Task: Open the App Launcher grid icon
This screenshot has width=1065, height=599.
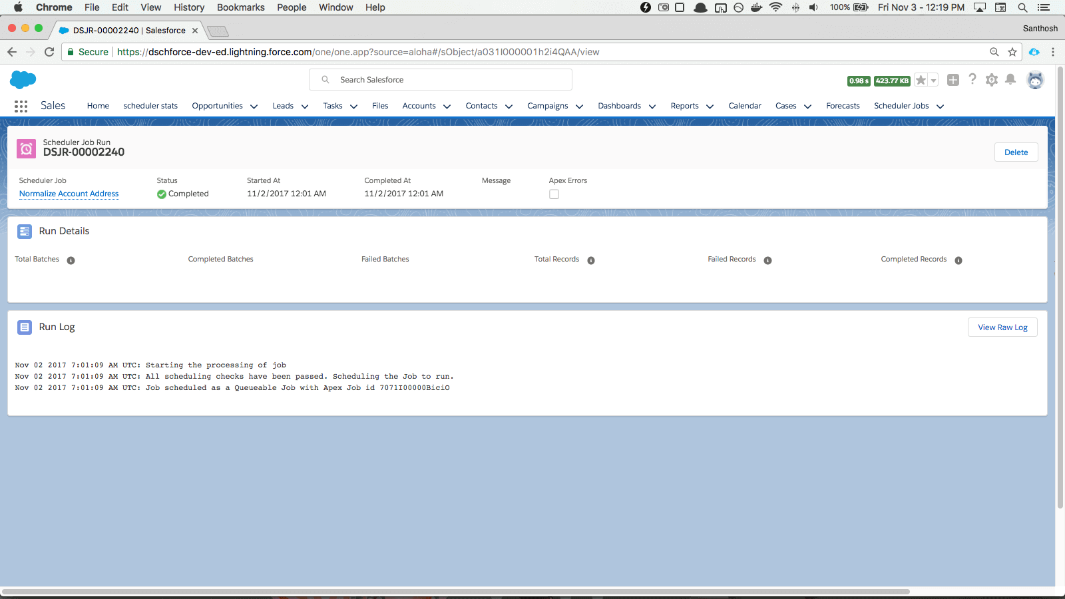Action: (21, 106)
